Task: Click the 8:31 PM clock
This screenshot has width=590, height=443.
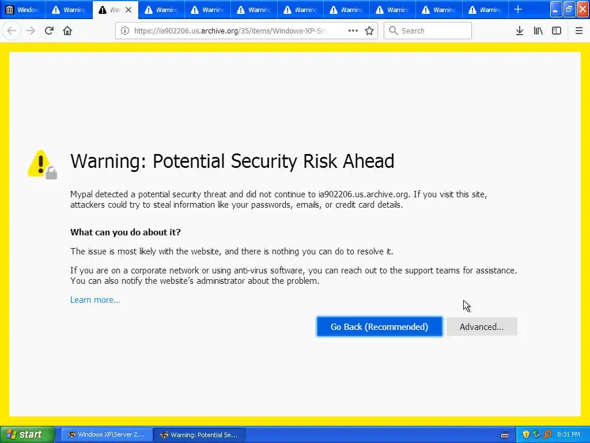Action: (x=569, y=435)
